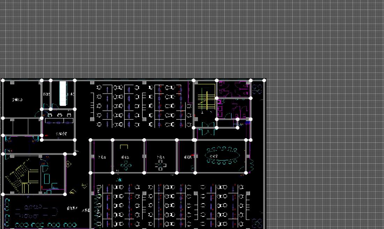Select the wall node at the plan's top-right corner

click(x=264, y=81)
